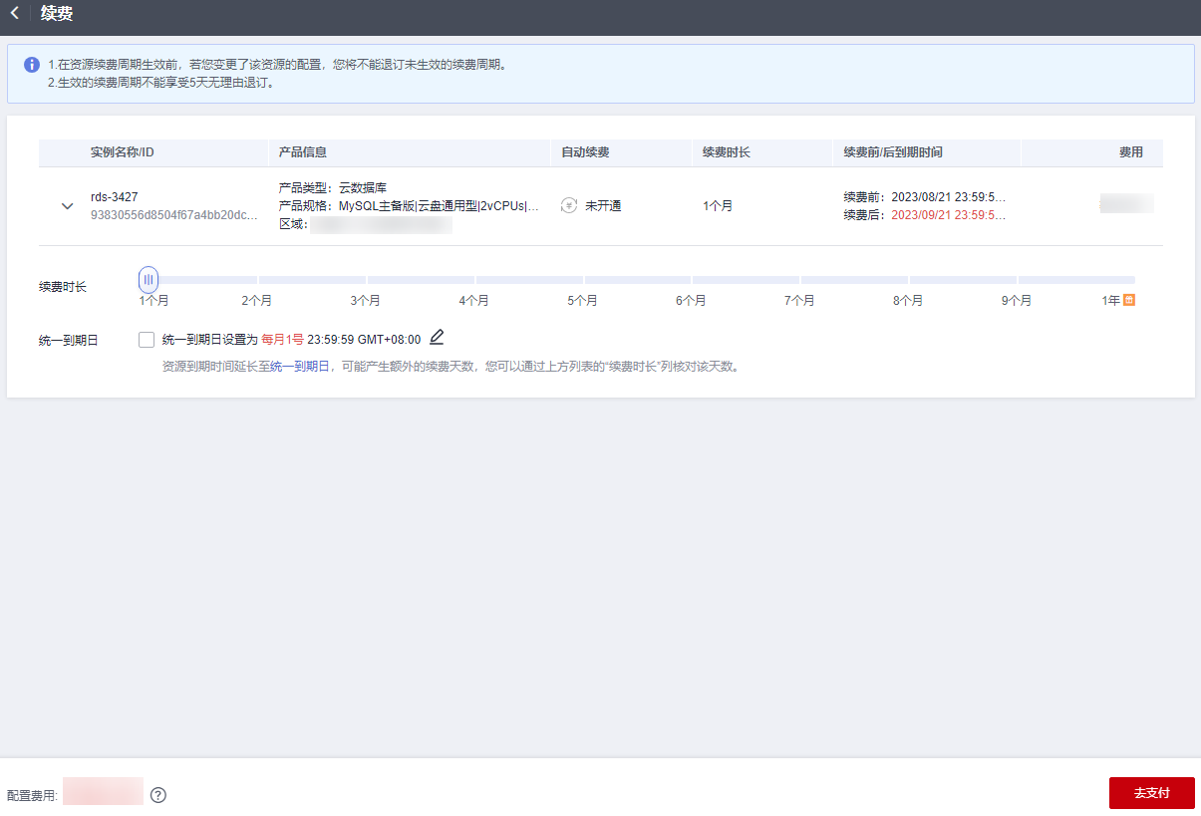Open the 统一到期日 link in the hint
Viewport: 1201px width, 816px height.
300,367
